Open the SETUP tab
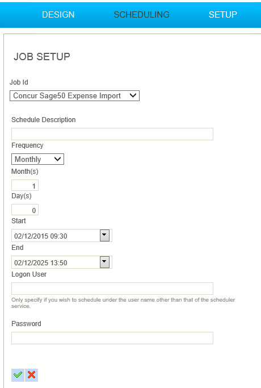Image resolution: width=261 pixels, height=388 pixels. click(x=222, y=15)
